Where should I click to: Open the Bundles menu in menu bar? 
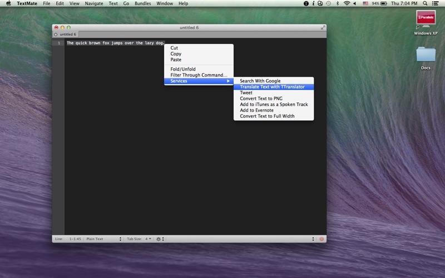(x=142, y=3)
